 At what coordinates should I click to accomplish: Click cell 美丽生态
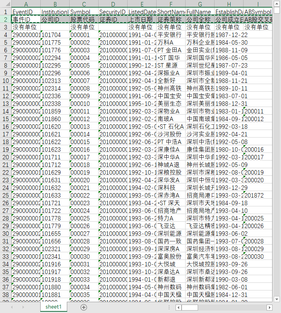[x=171, y=104]
